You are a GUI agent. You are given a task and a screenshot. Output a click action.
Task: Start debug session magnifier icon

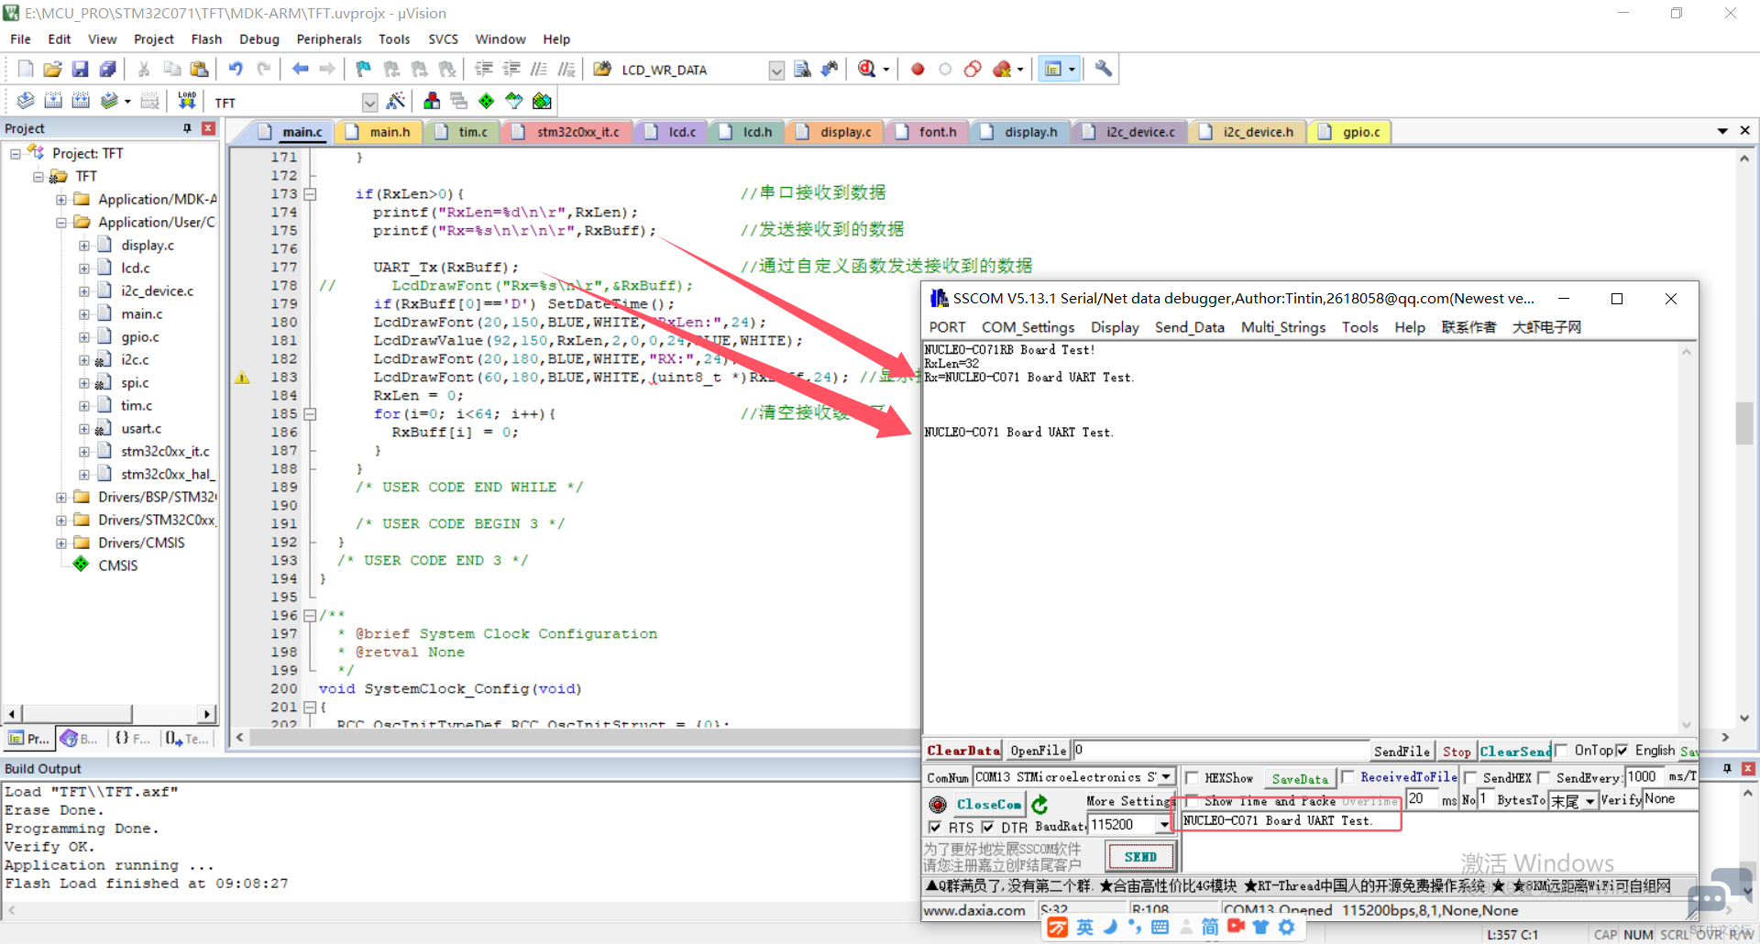[x=867, y=69]
